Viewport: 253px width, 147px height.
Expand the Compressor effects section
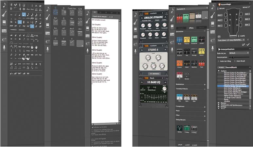[x=205, y=107]
